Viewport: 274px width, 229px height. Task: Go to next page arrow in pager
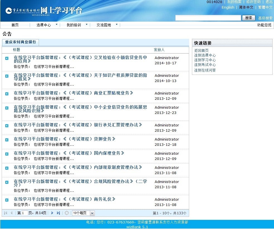(x=52, y=213)
